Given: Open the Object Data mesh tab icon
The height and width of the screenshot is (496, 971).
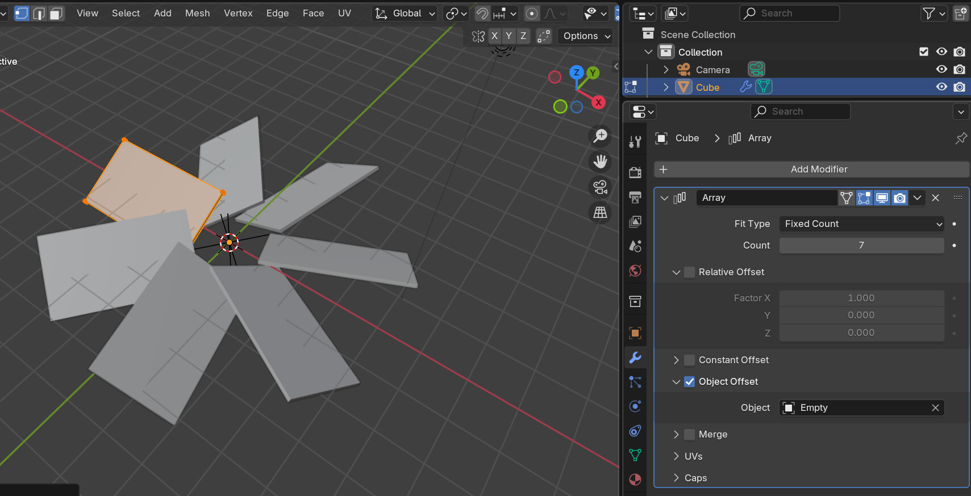Looking at the screenshot, I should [x=635, y=455].
